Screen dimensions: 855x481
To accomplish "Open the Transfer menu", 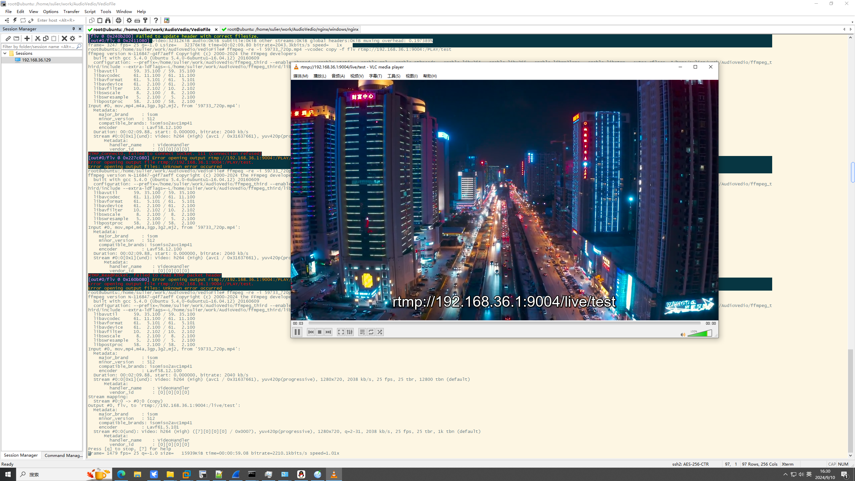I will [71, 11].
